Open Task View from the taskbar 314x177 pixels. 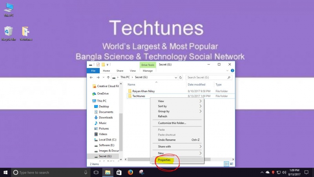[96, 172]
